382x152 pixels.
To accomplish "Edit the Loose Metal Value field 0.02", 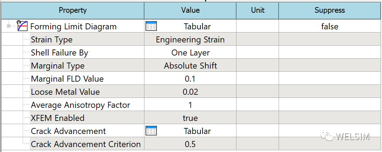I will point(190,92).
